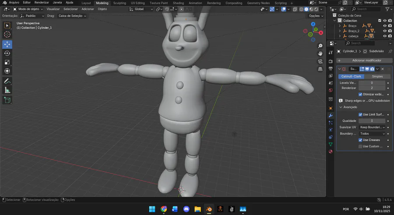This screenshot has width=394, height=215.
Task: Switch to the Shading workspace tab
Action: coord(178,3)
